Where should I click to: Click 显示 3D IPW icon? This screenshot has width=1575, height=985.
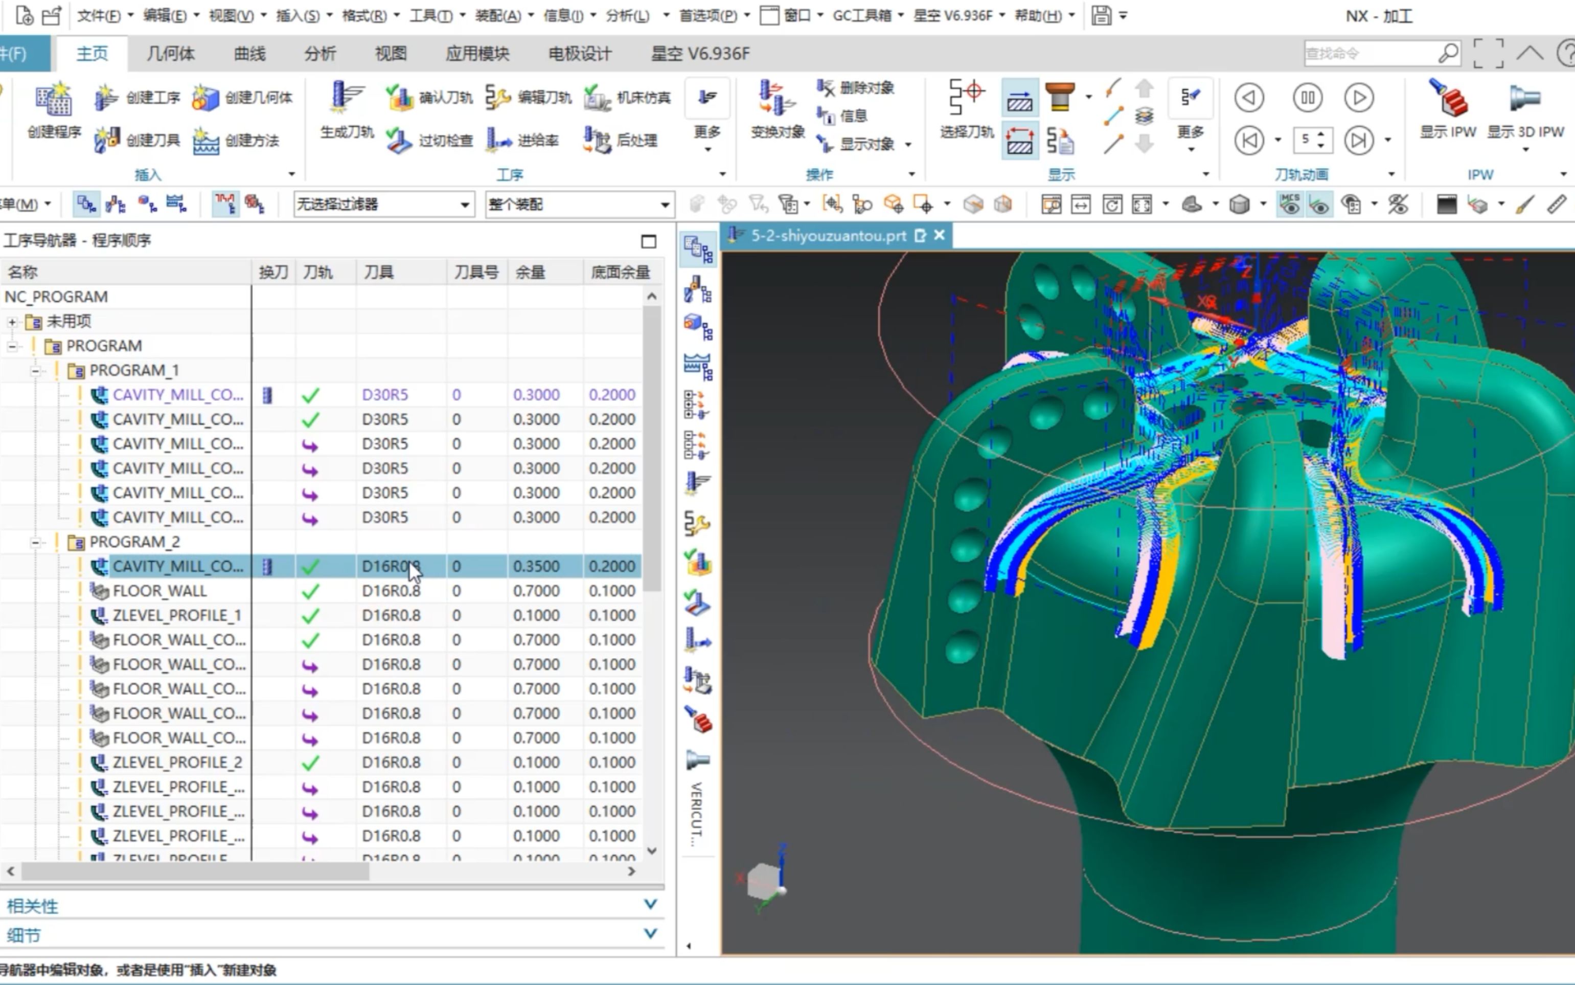pos(1525,98)
